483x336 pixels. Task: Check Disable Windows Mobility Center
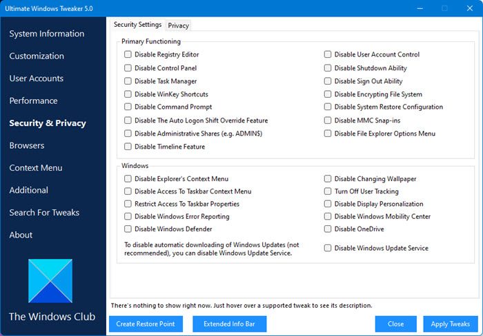[328, 216]
